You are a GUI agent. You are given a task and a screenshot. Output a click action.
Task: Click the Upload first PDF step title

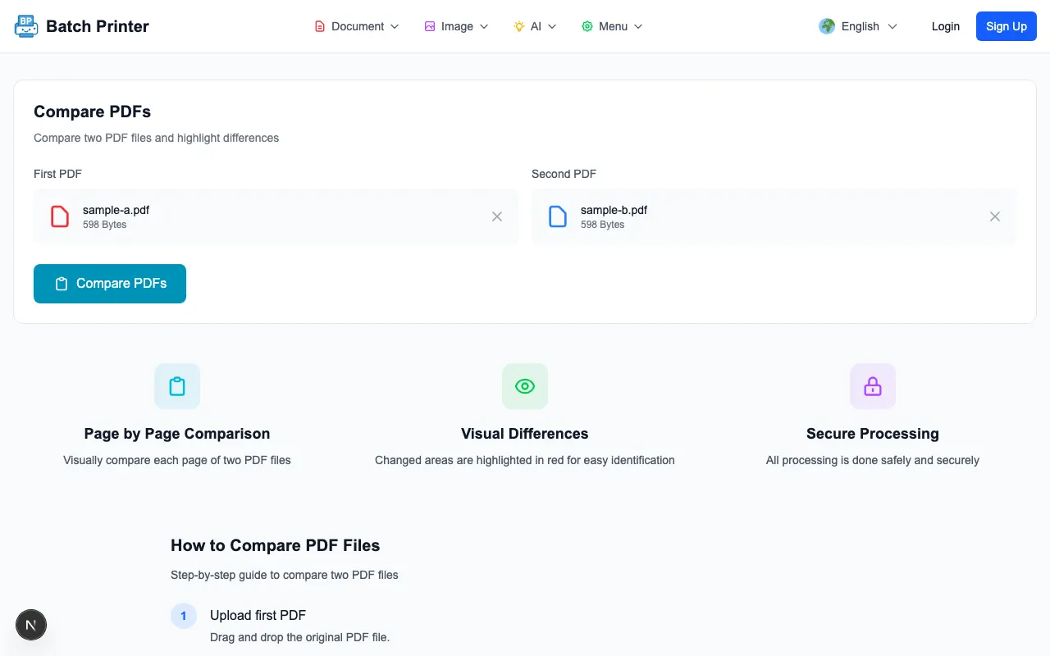[x=258, y=615]
